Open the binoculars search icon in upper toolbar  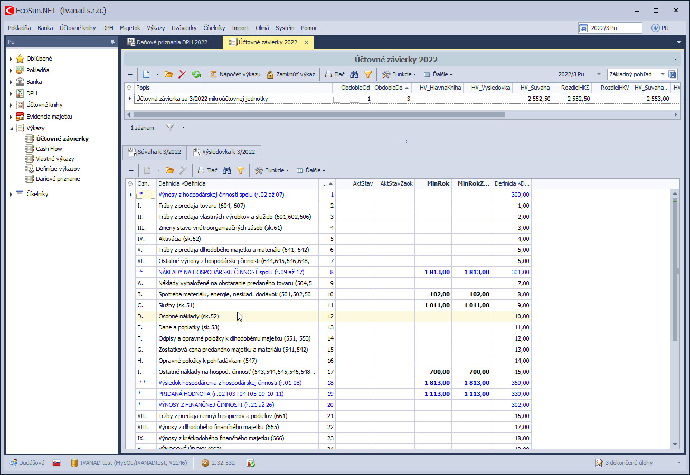[354, 74]
